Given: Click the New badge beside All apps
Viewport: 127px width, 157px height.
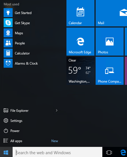Looking at the screenshot, I should [55, 141].
